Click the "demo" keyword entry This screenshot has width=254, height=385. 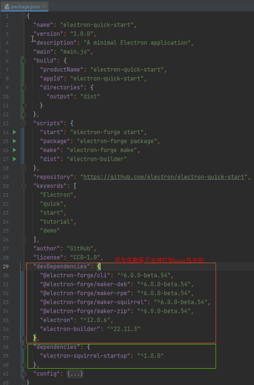[50, 231]
